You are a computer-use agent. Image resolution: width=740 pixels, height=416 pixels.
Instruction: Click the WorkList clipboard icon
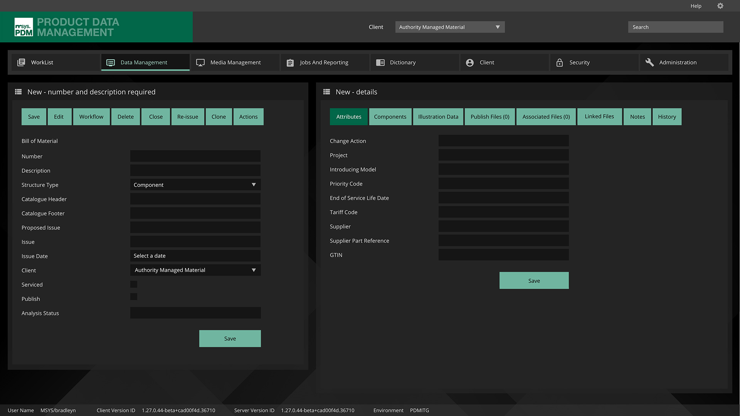21,62
